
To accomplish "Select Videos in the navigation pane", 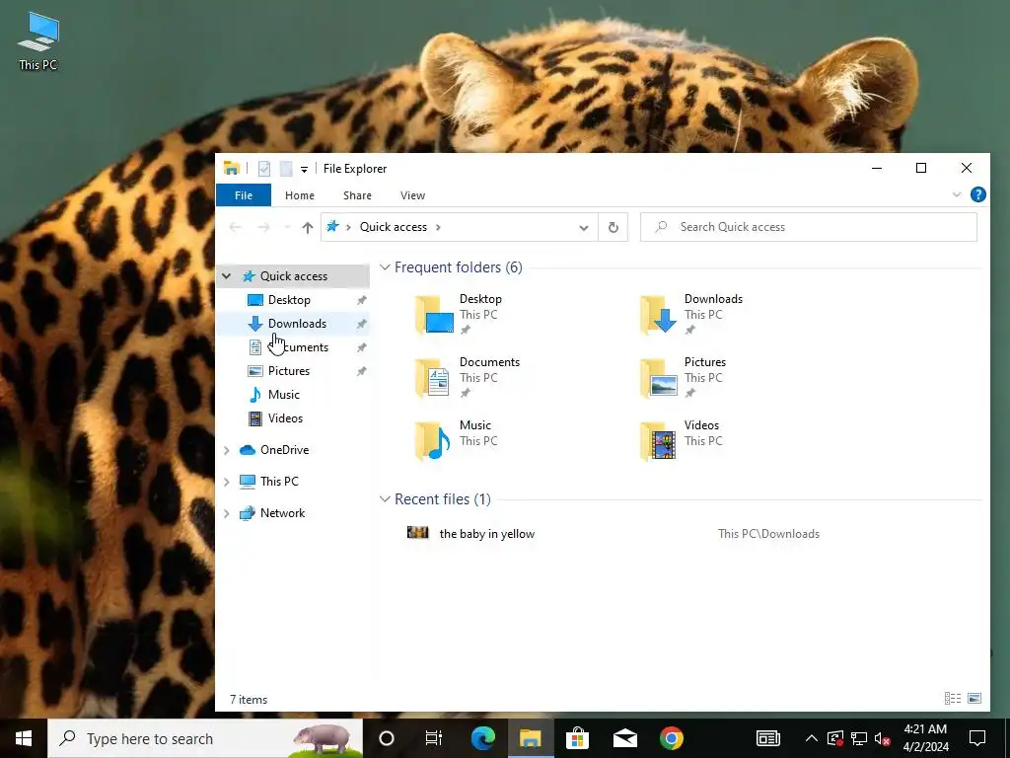I will click(285, 418).
